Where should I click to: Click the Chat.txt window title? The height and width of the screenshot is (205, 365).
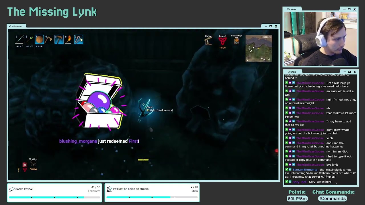click(x=292, y=72)
